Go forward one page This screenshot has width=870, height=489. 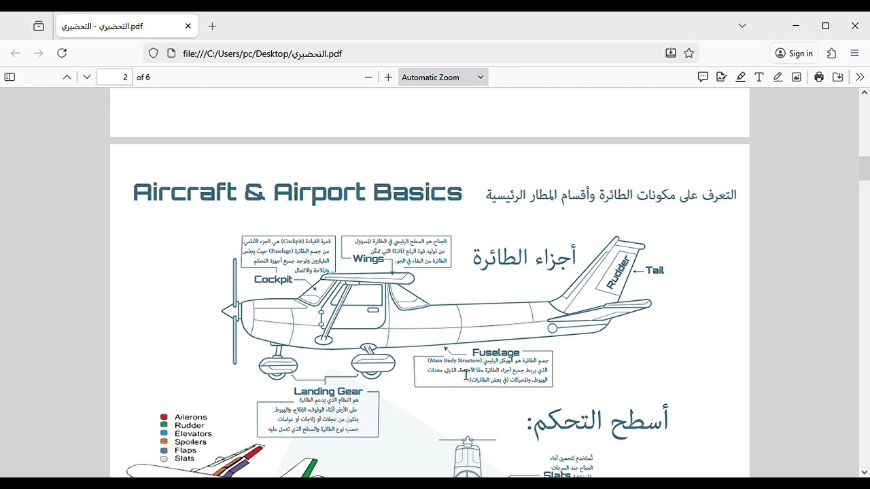[39, 53]
